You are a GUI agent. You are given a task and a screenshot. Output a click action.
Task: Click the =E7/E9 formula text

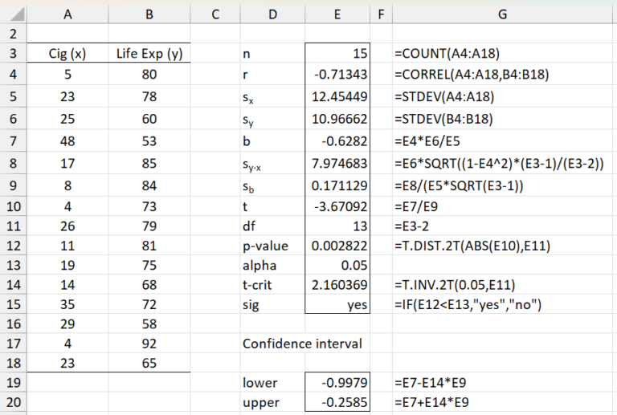[x=416, y=206]
